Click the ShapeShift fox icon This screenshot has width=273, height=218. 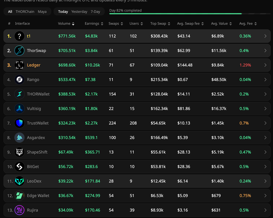pyautogui.click(x=19, y=152)
